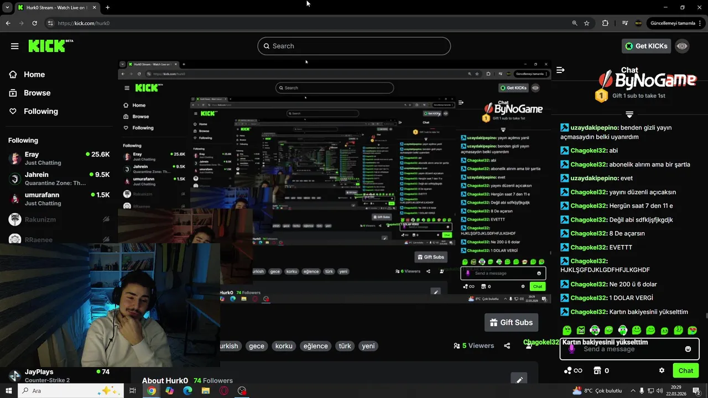The height and width of the screenshot is (398, 708).
Task: Go to Home in sidebar
Action: tap(27, 75)
